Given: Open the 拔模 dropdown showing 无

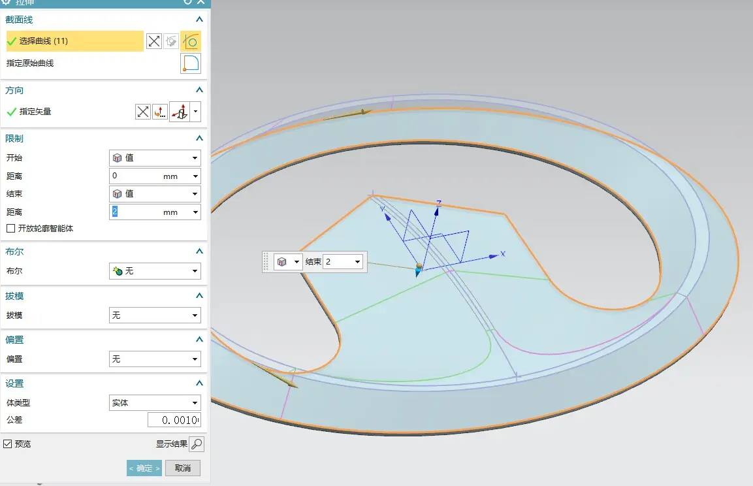Looking at the screenshot, I should point(155,316).
